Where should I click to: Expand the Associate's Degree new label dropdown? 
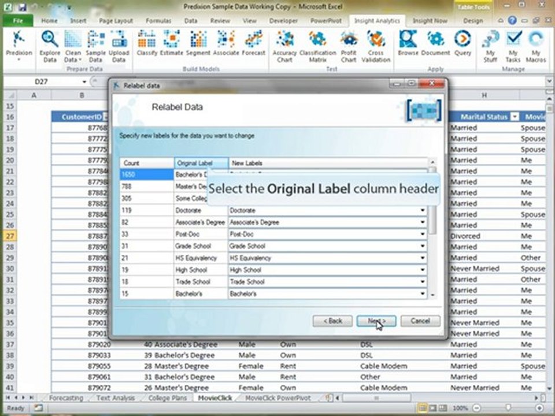tap(422, 222)
